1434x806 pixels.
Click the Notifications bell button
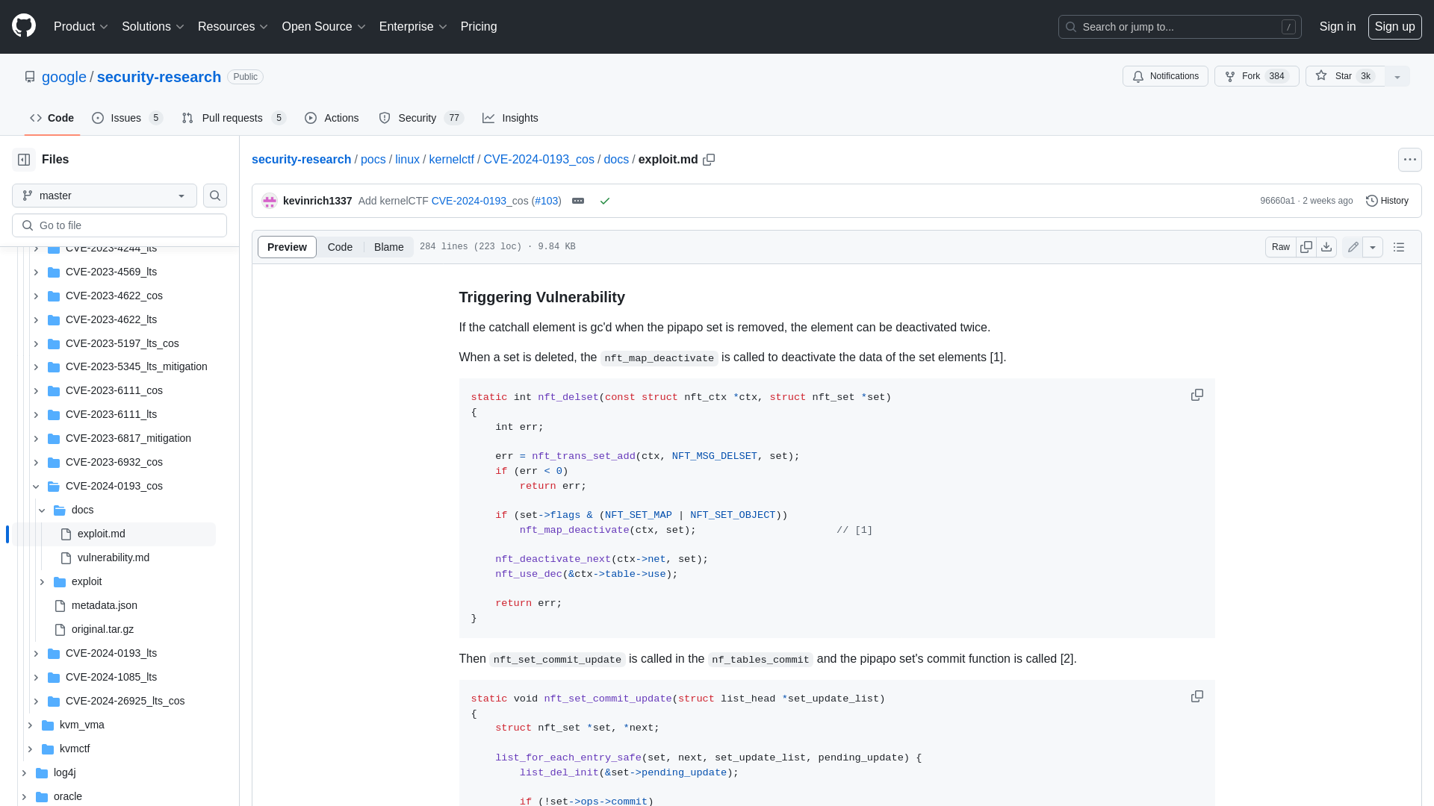click(x=1165, y=76)
